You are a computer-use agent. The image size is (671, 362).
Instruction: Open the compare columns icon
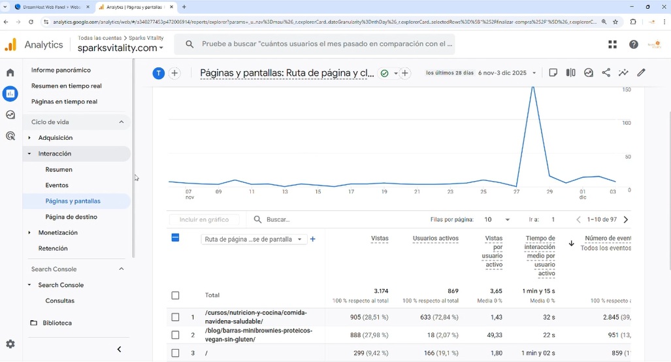[570, 73]
